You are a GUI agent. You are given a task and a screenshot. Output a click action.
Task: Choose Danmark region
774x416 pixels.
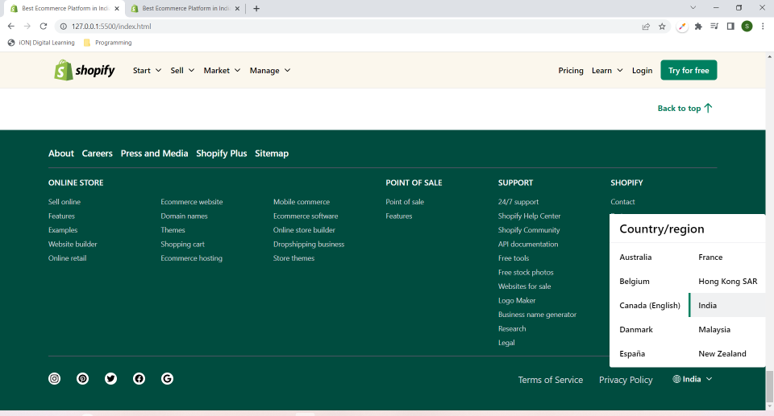(x=636, y=330)
